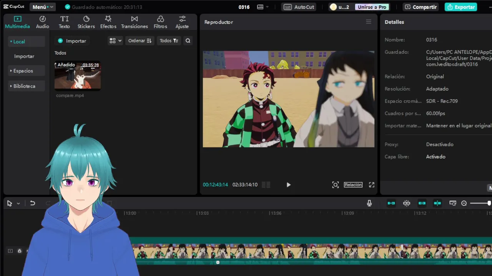Click the keyframe marker on the clip
The width and height of the screenshot is (492, 276).
218,262
